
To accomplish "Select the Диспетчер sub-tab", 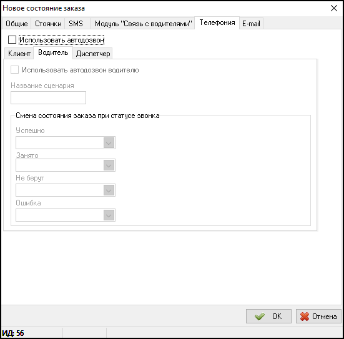I will click(93, 54).
